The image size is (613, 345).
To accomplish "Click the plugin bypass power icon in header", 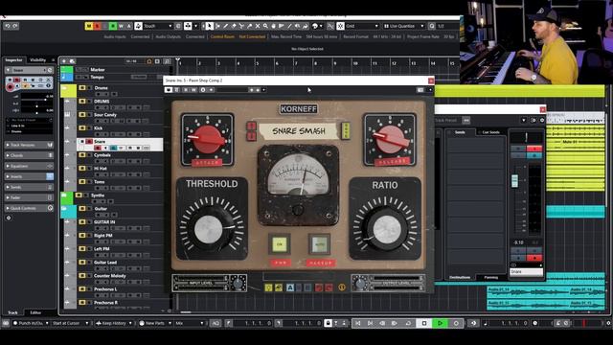I will [169, 90].
